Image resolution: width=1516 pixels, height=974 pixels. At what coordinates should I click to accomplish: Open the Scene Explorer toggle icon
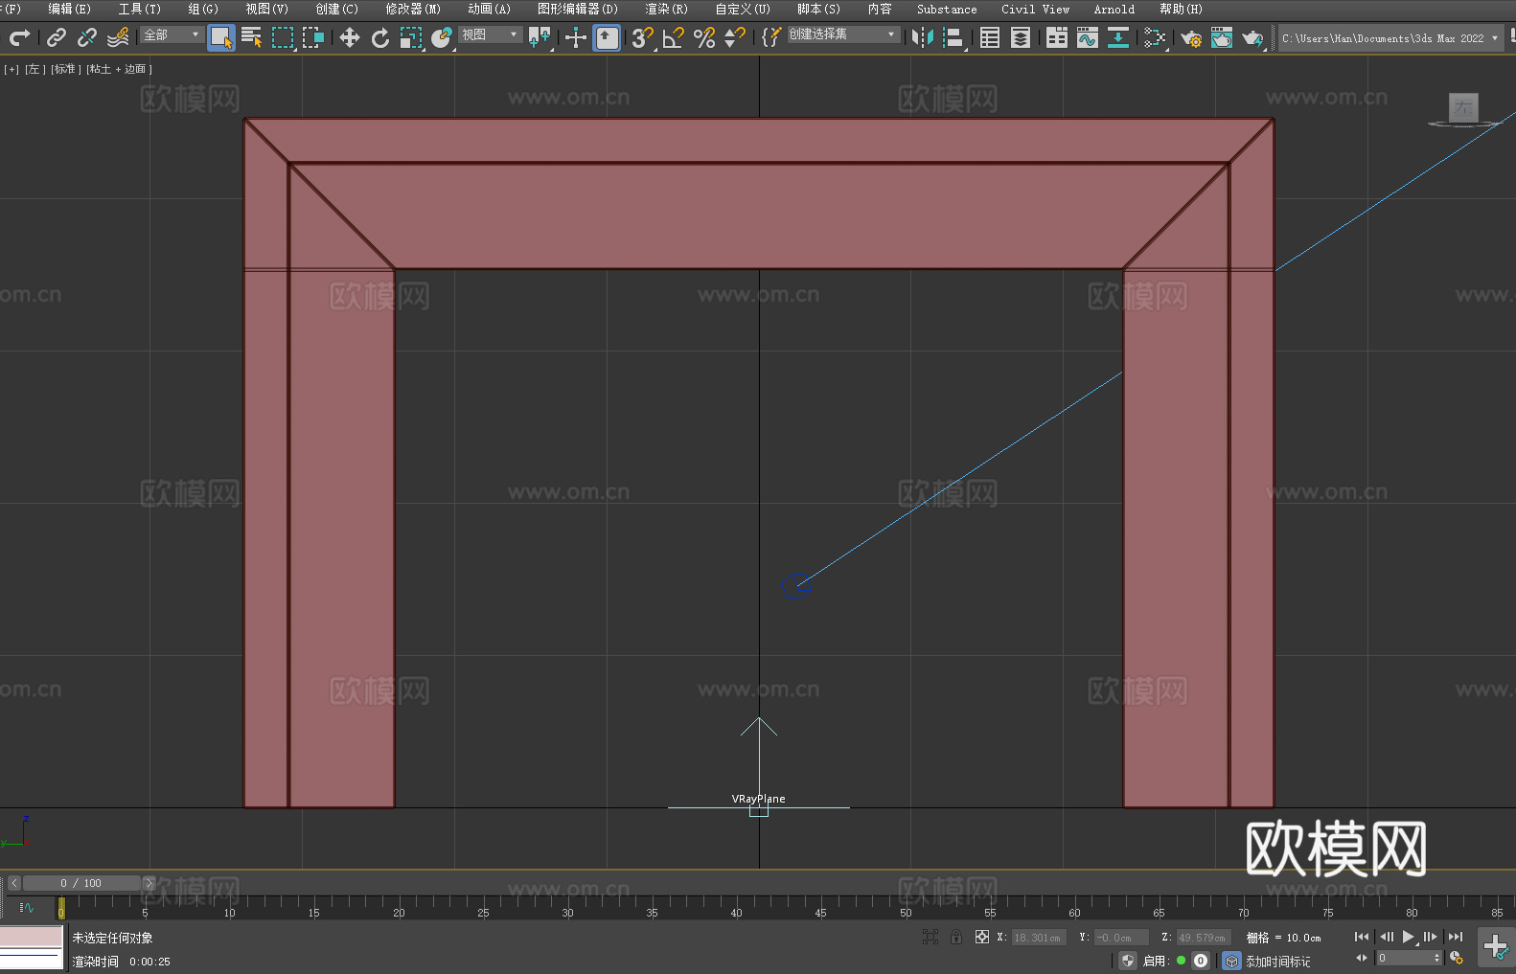point(990,37)
